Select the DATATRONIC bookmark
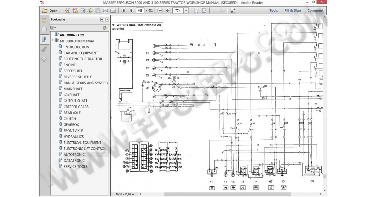Image resolution: width=366 pixels, height=197 pixels. tap(74, 161)
